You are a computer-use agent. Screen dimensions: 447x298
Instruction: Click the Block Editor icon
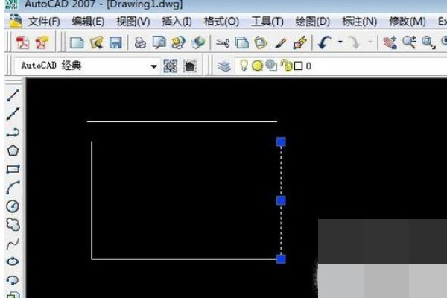pos(300,42)
